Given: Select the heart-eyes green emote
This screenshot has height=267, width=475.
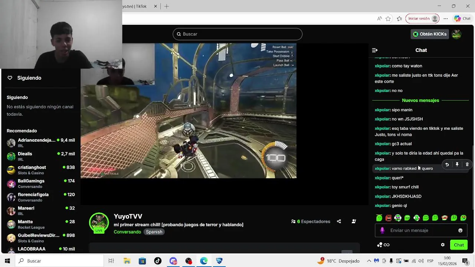Looking at the screenshot, I should (463, 218).
